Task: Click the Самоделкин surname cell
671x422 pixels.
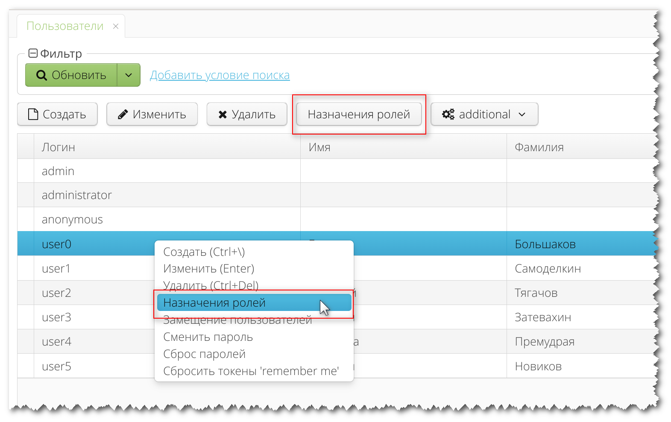Action: click(581, 268)
